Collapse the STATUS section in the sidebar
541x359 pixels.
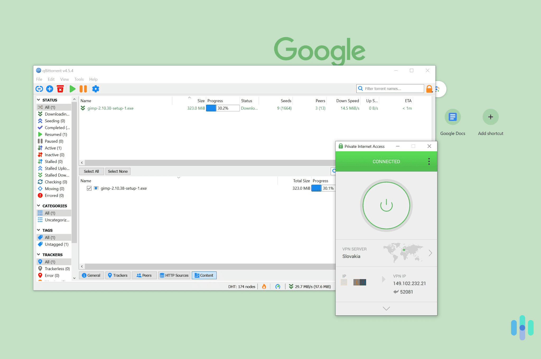click(39, 100)
